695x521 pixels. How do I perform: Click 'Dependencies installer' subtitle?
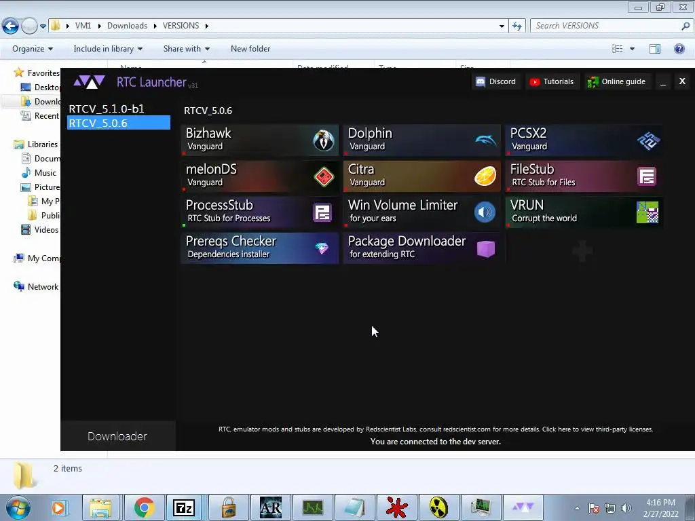pyautogui.click(x=228, y=254)
